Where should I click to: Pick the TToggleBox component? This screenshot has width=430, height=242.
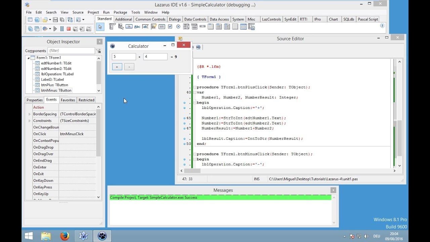click(162, 27)
